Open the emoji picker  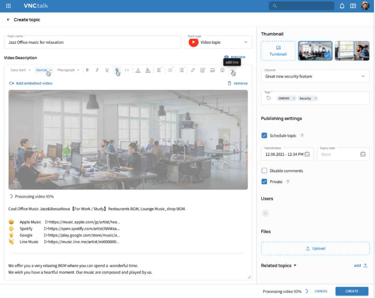click(222, 70)
